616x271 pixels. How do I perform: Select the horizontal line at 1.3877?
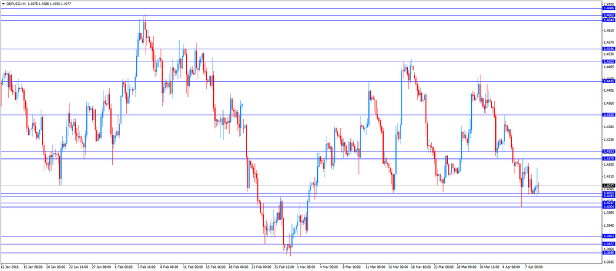click(x=301, y=244)
